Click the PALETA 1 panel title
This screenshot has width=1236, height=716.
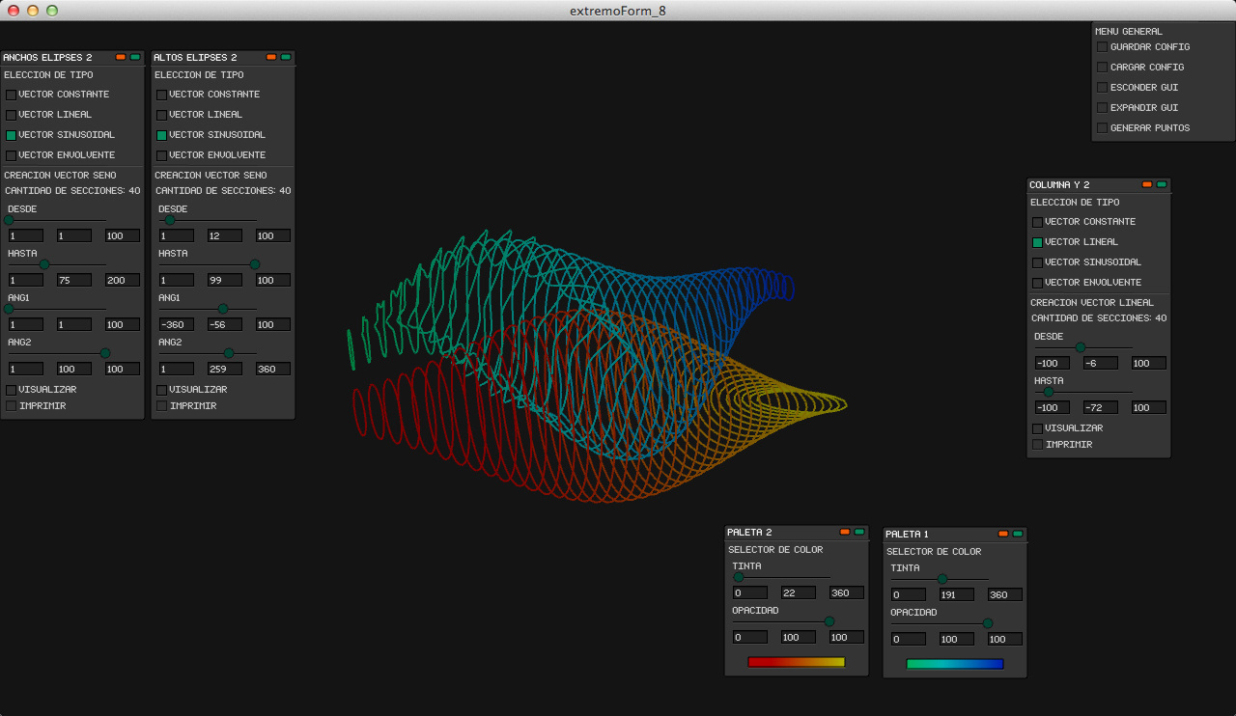(x=907, y=535)
